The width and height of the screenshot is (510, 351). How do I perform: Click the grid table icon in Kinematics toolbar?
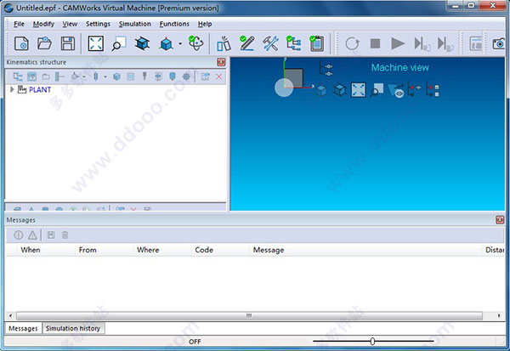coord(130,76)
